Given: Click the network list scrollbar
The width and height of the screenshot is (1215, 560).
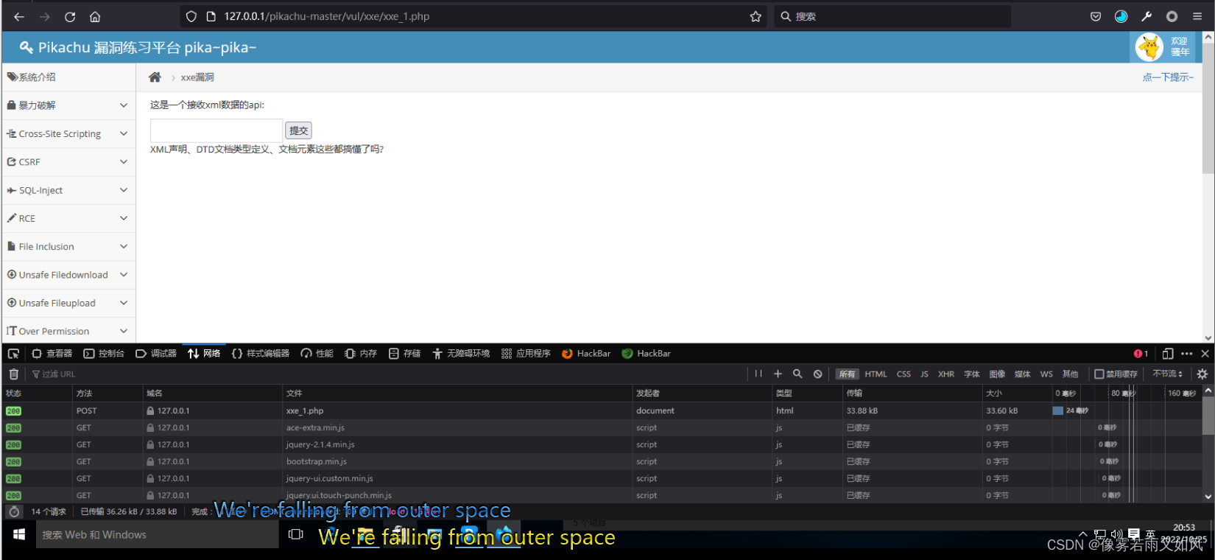Looking at the screenshot, I should (x=1208, y=416).
